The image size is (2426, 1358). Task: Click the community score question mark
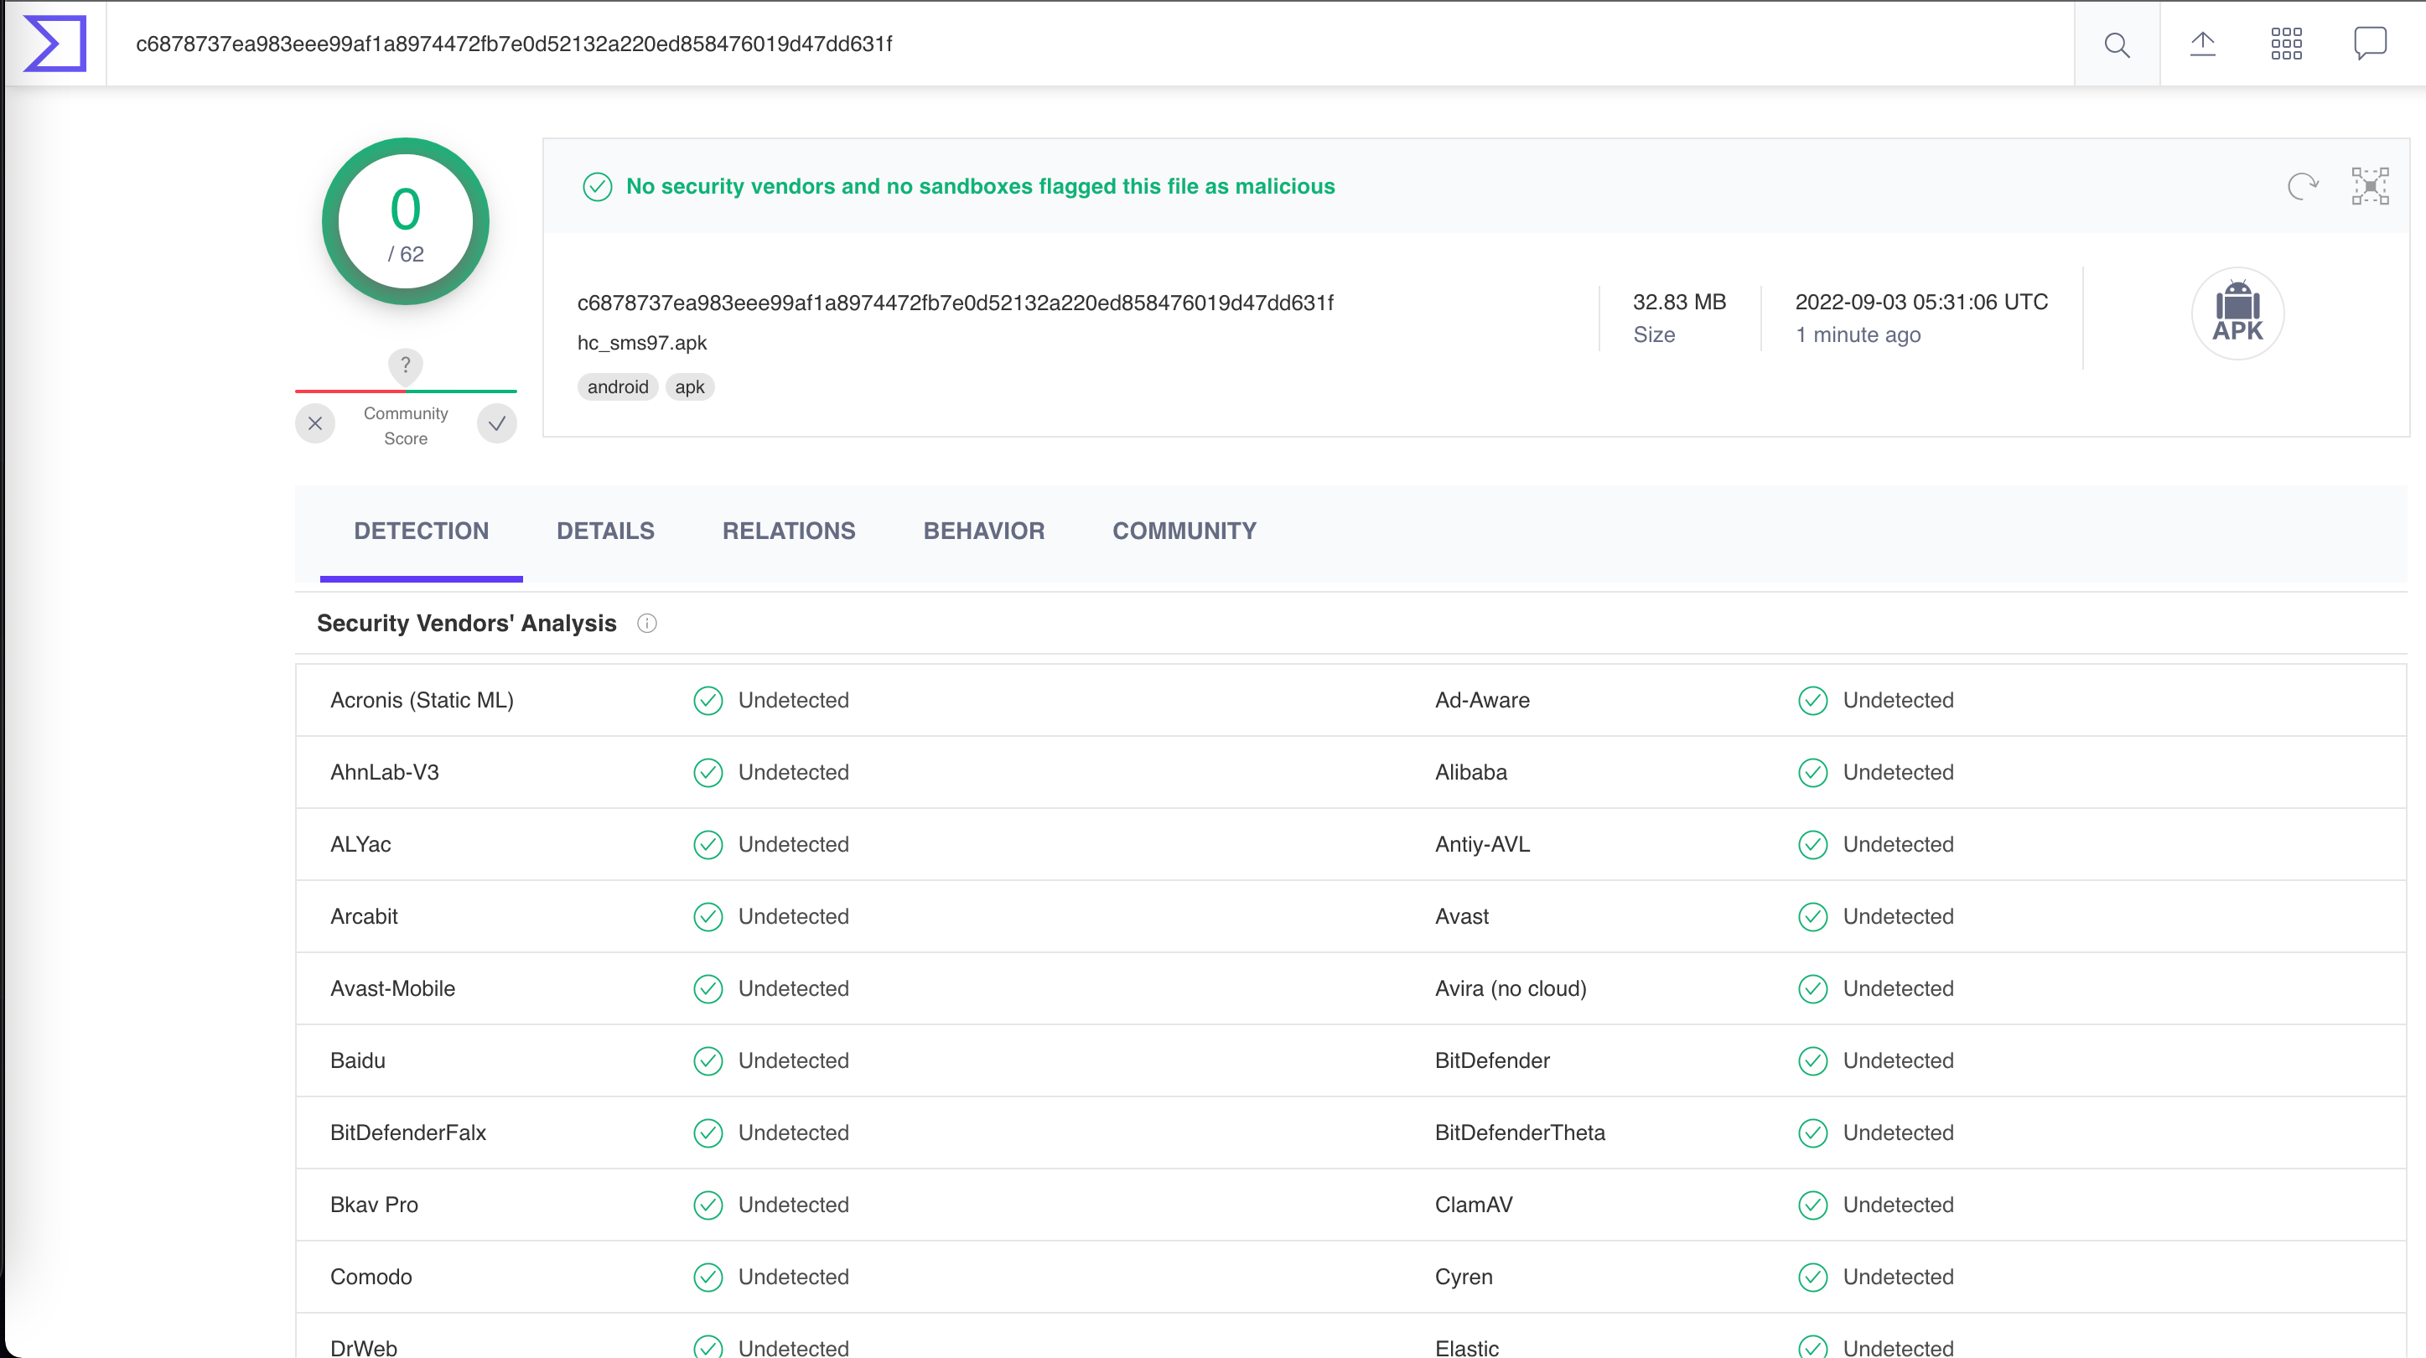point(406,365)
